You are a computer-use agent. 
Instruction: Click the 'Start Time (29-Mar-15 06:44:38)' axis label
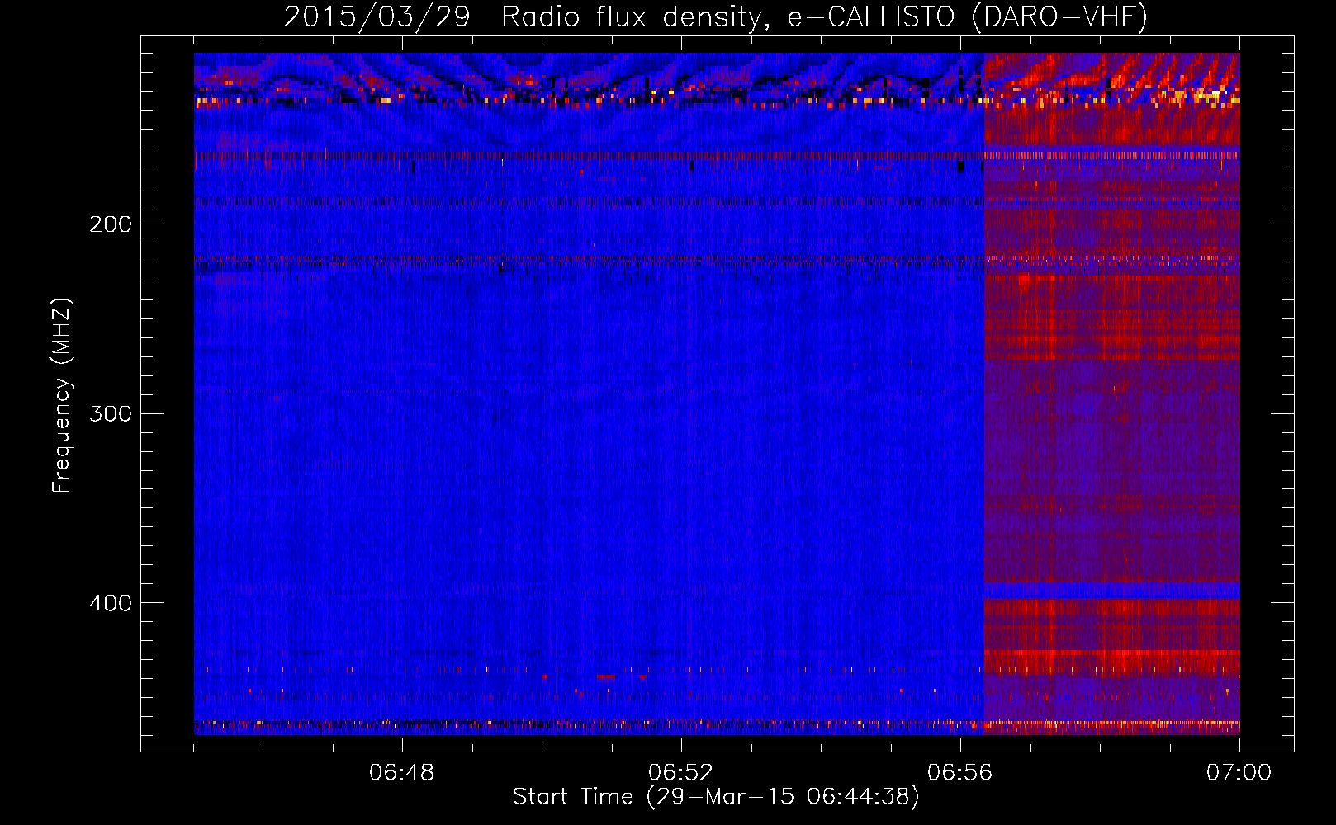tap(716, 797)
